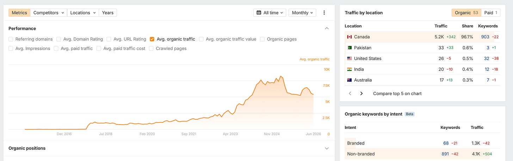This screenshot has width=513, height=161.
Task: Open the Competitors dropdown
Action: 49,13
